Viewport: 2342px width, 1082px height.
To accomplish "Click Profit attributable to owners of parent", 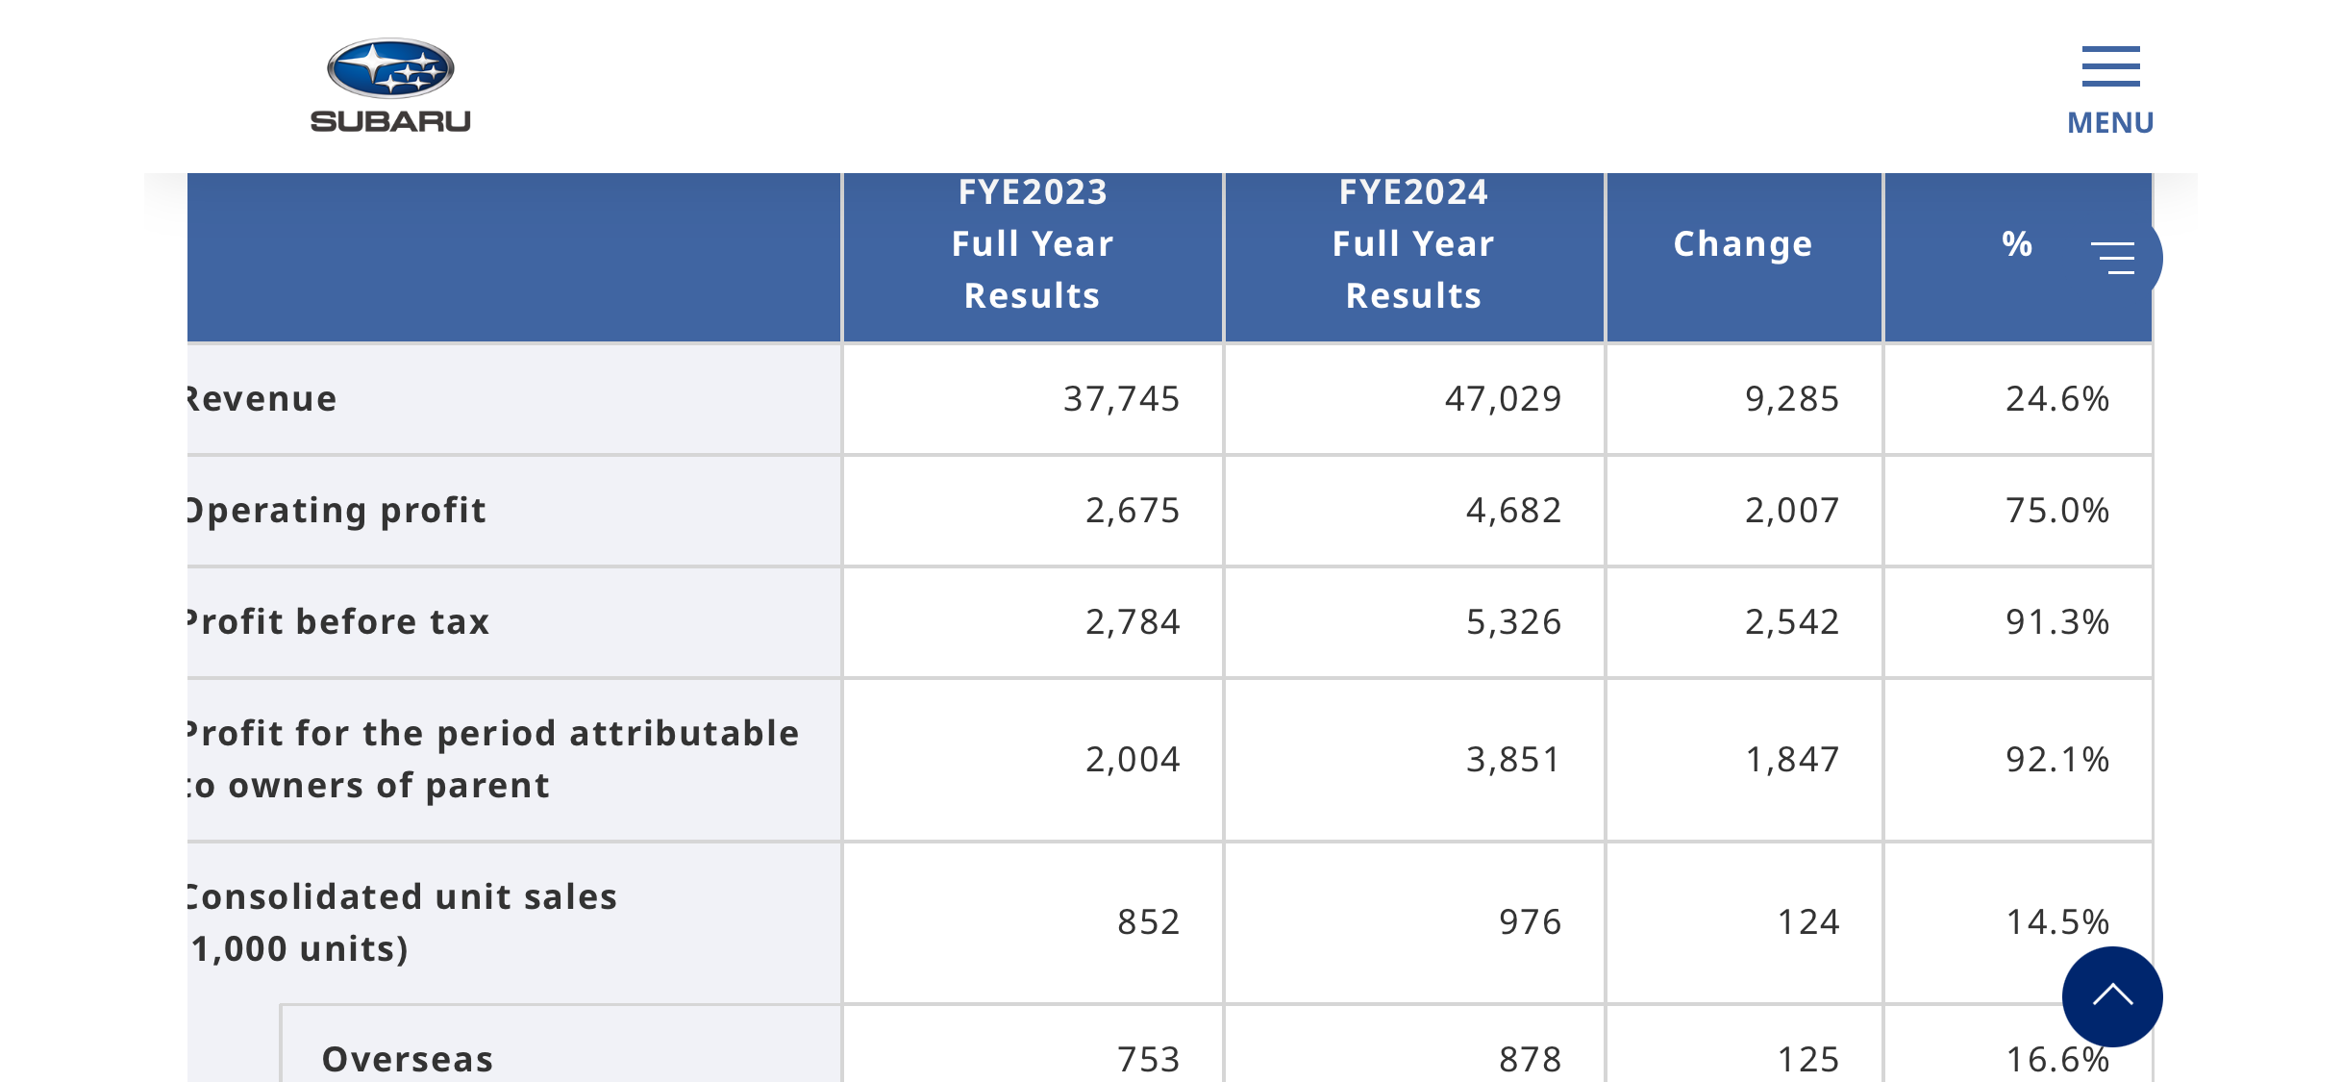I will [x=493, y=760].
